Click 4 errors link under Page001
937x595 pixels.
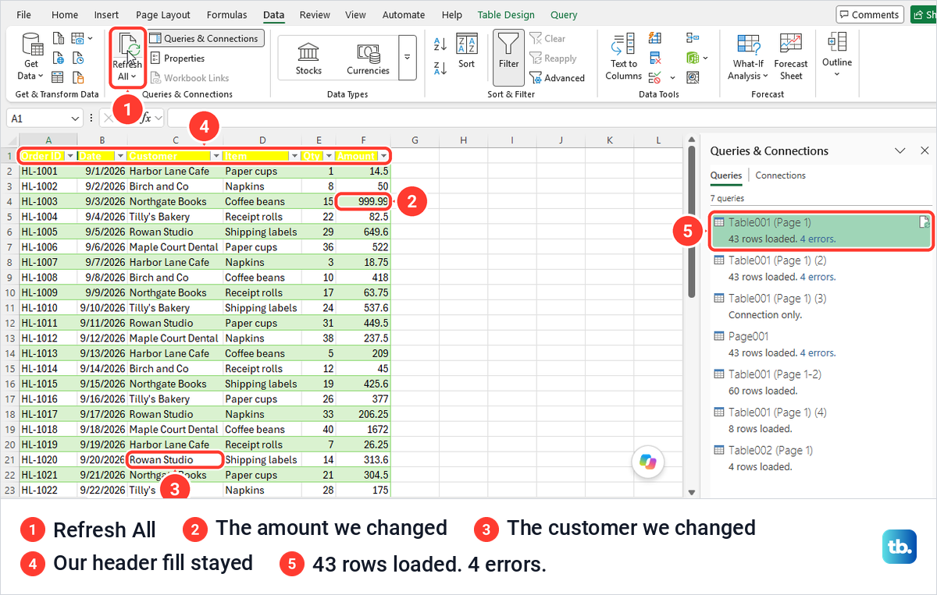(x=817, y=353)
